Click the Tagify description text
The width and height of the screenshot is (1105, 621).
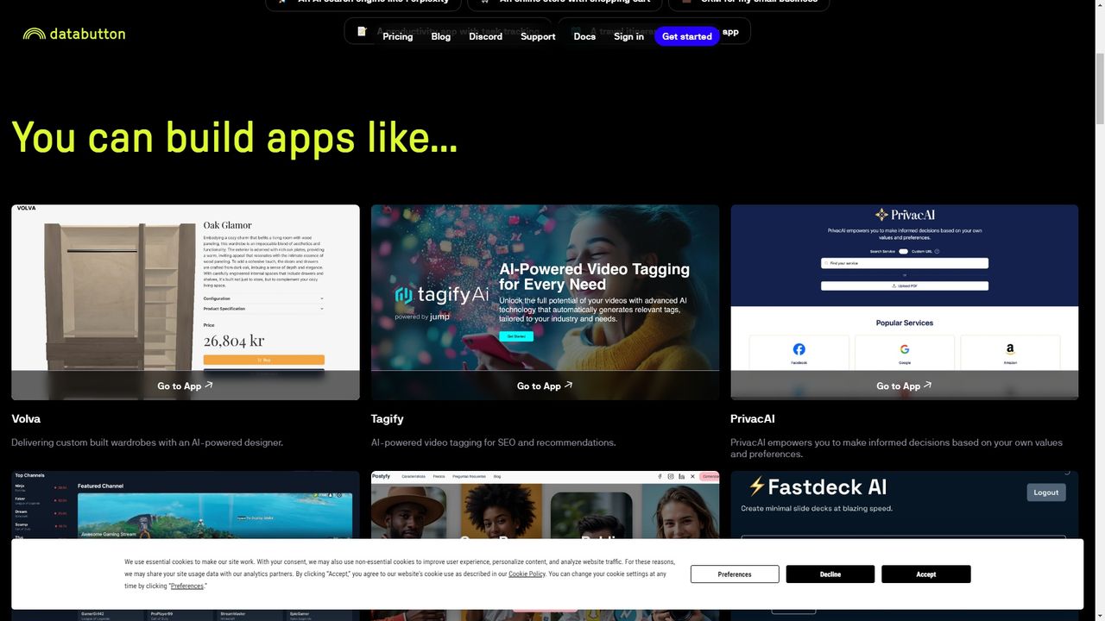[x=494, y=442]
